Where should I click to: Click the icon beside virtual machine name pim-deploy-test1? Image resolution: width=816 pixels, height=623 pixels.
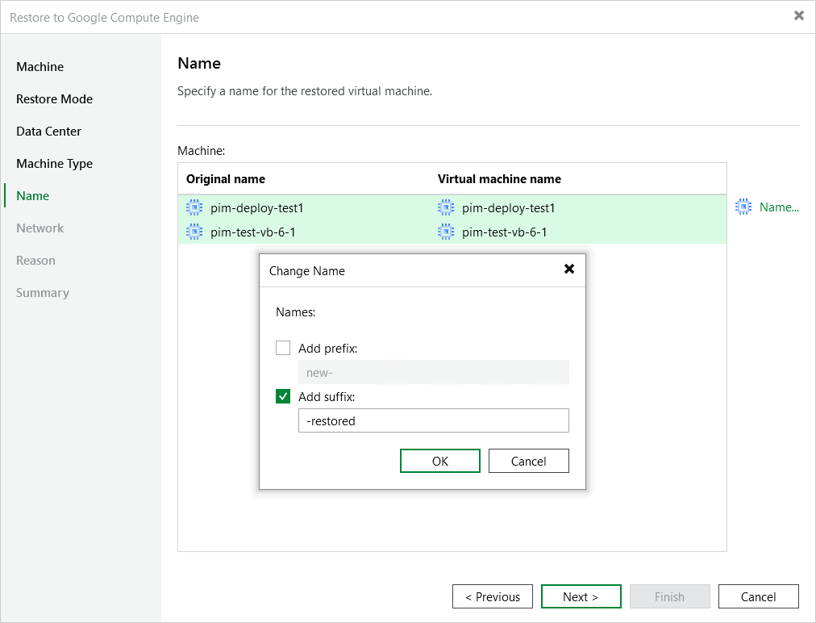(x=445, y=208)
